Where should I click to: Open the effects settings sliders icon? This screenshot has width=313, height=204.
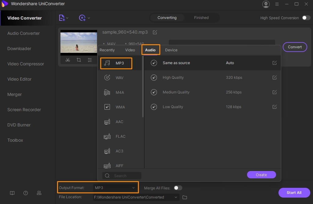[x=90, y=60]
